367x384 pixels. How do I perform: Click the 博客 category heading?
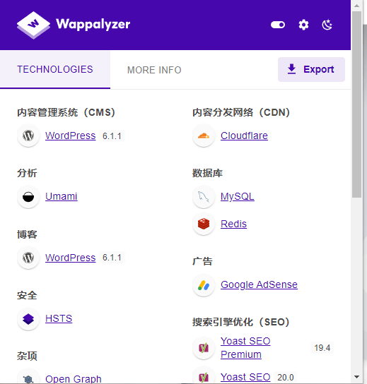pyautogui.click(x=27, y=234)
